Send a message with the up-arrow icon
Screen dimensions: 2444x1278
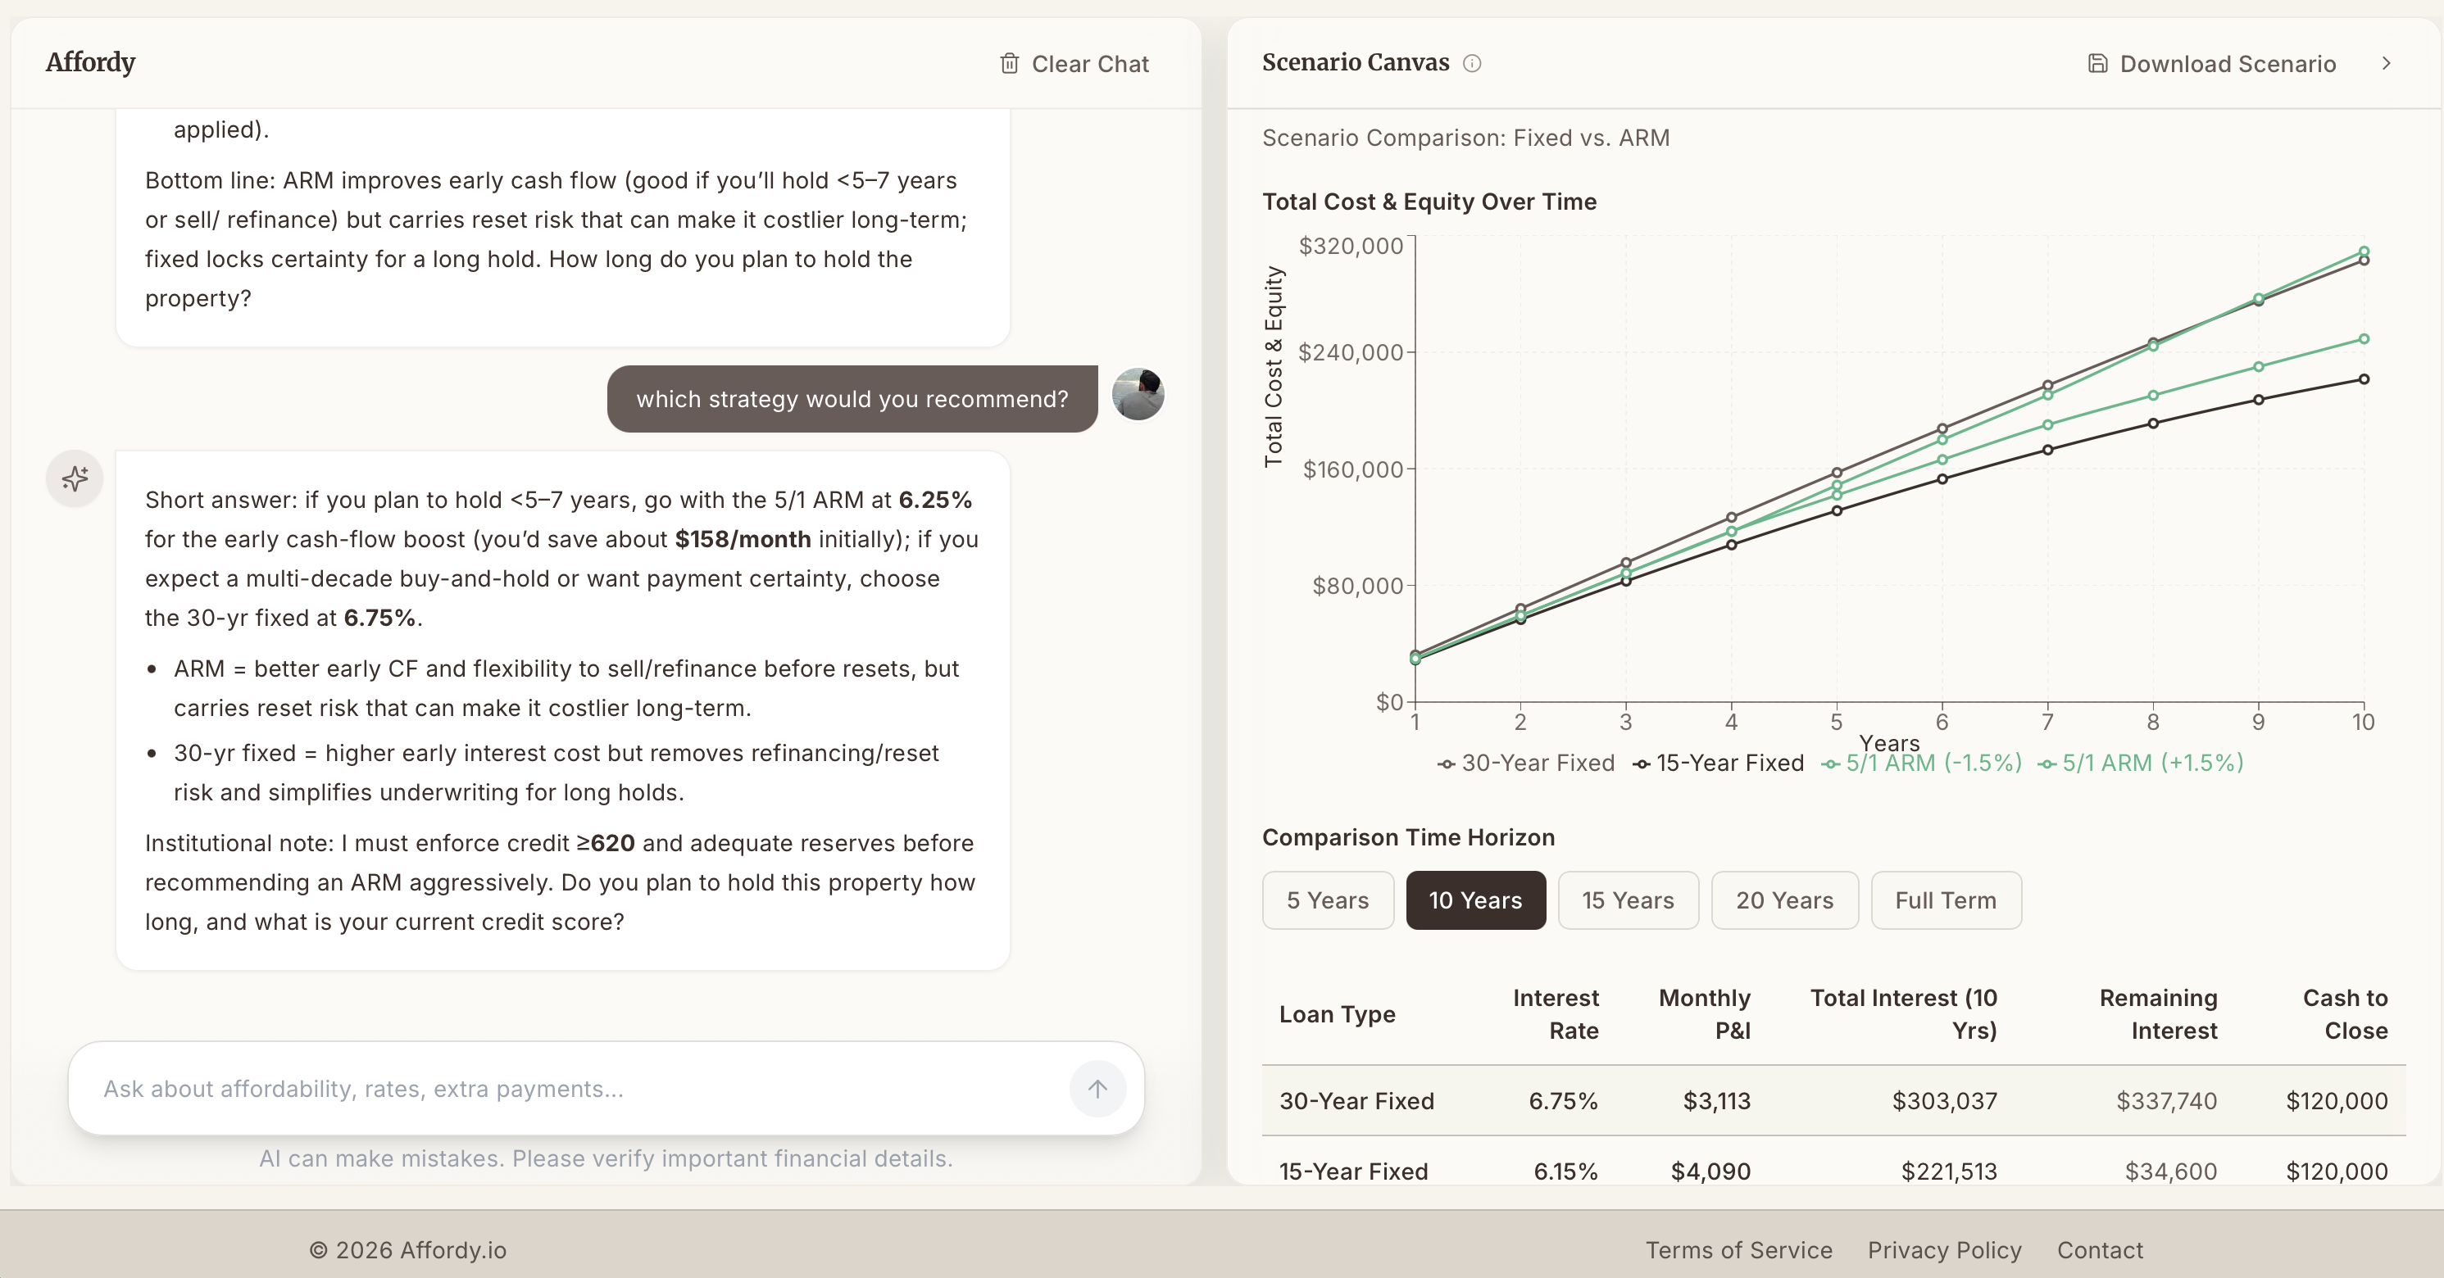tap(1097, 1089)
